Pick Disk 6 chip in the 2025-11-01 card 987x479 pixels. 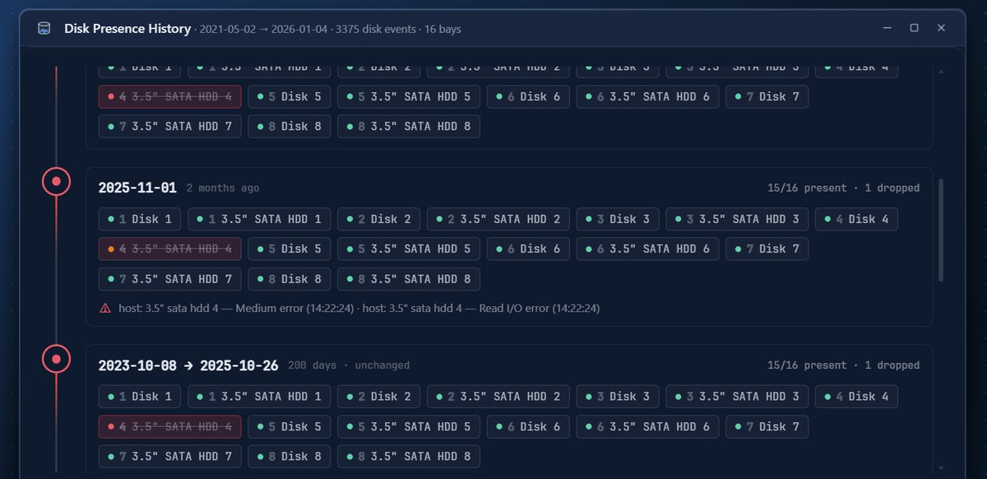pyautogui.click(x=528, y=249)
